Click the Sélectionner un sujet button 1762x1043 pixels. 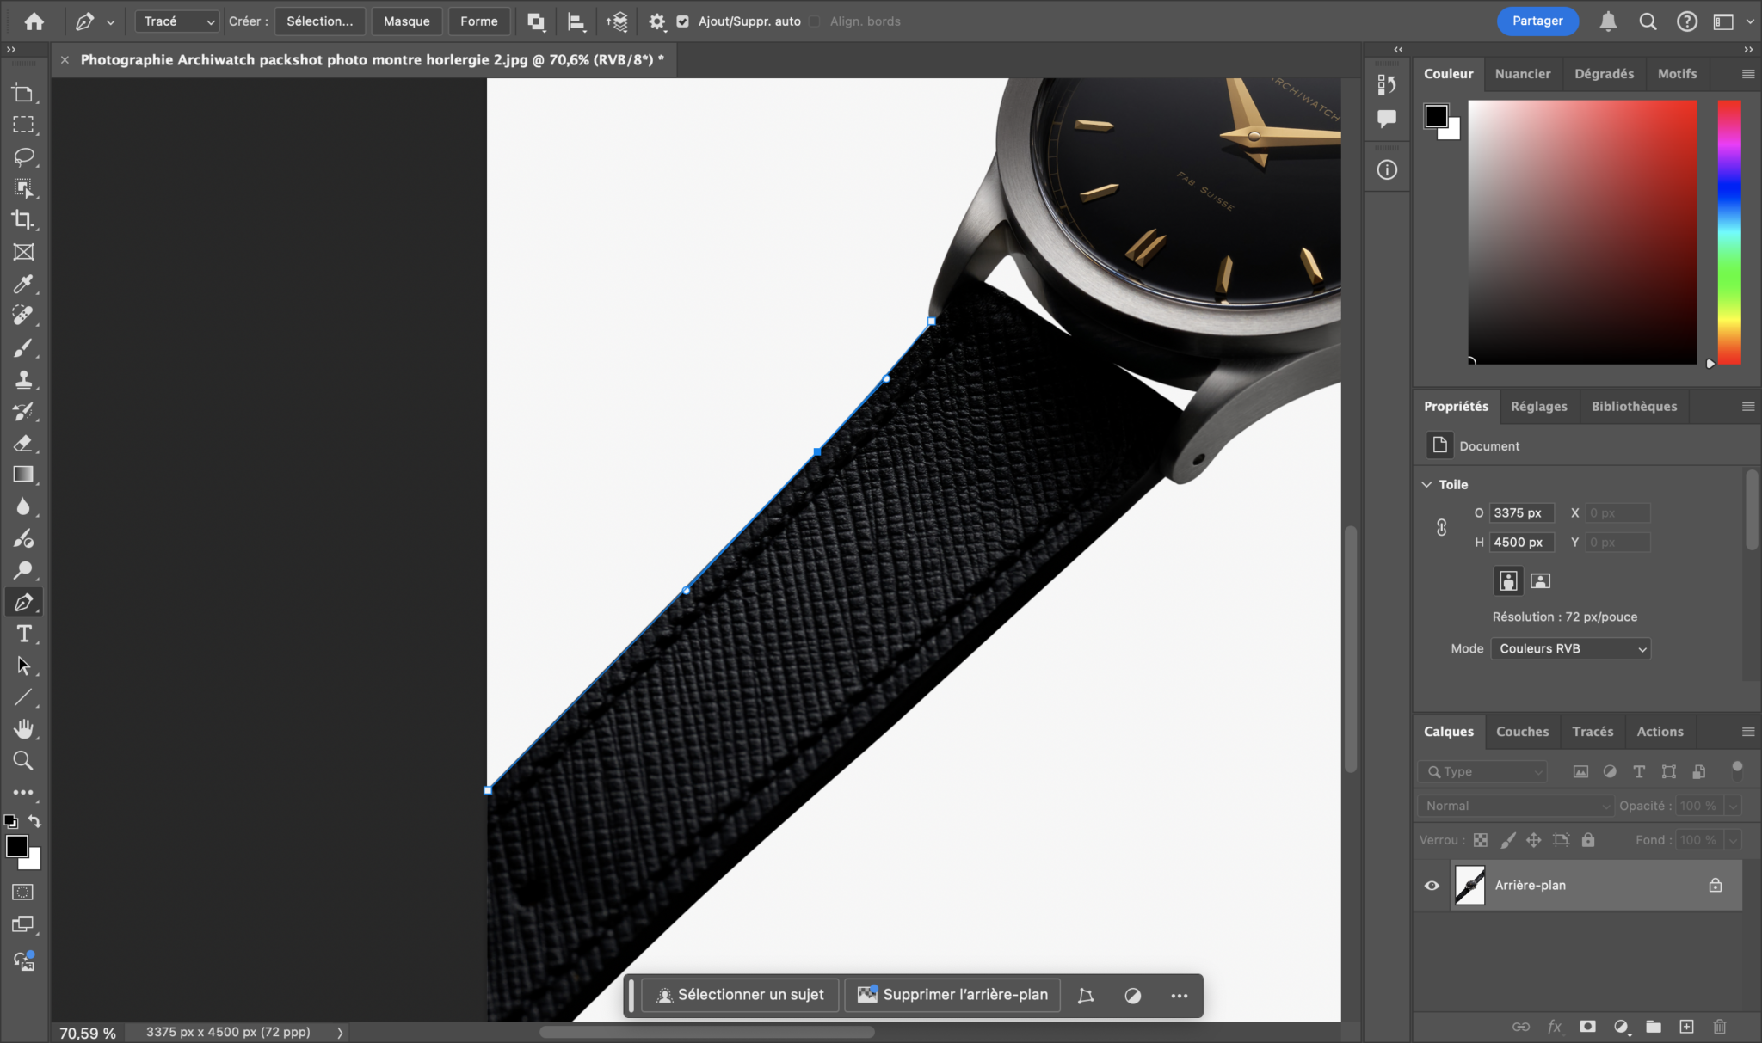coord(741,995)
